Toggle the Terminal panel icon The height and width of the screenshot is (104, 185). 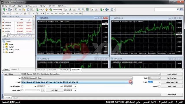coord(28,10)
